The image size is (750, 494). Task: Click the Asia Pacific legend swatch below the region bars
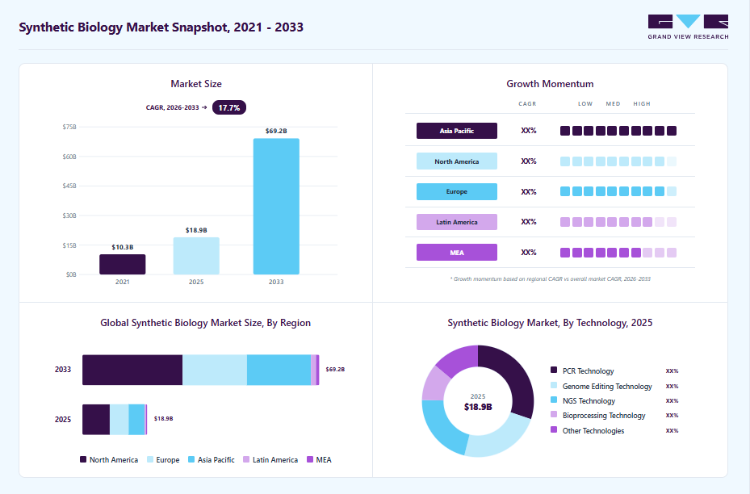pos(191,459)
